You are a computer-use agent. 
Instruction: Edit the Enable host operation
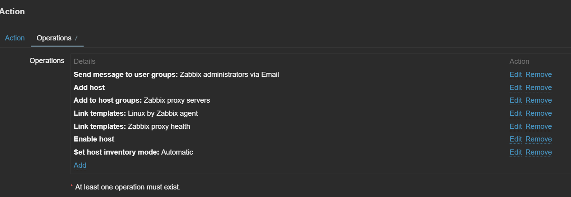[516, 139]
